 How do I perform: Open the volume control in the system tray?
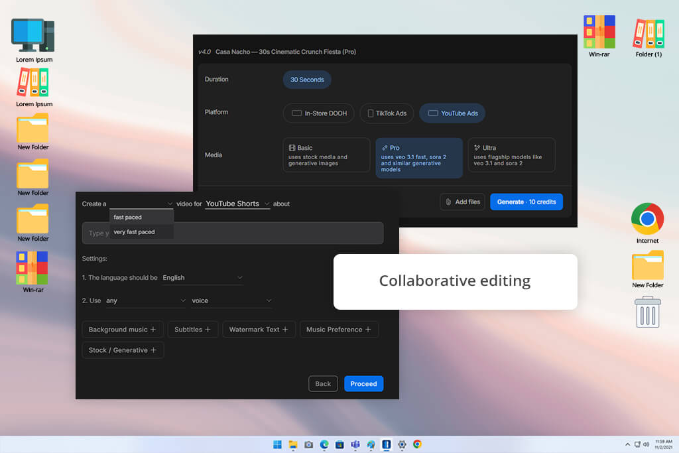(x=646, y=444)
